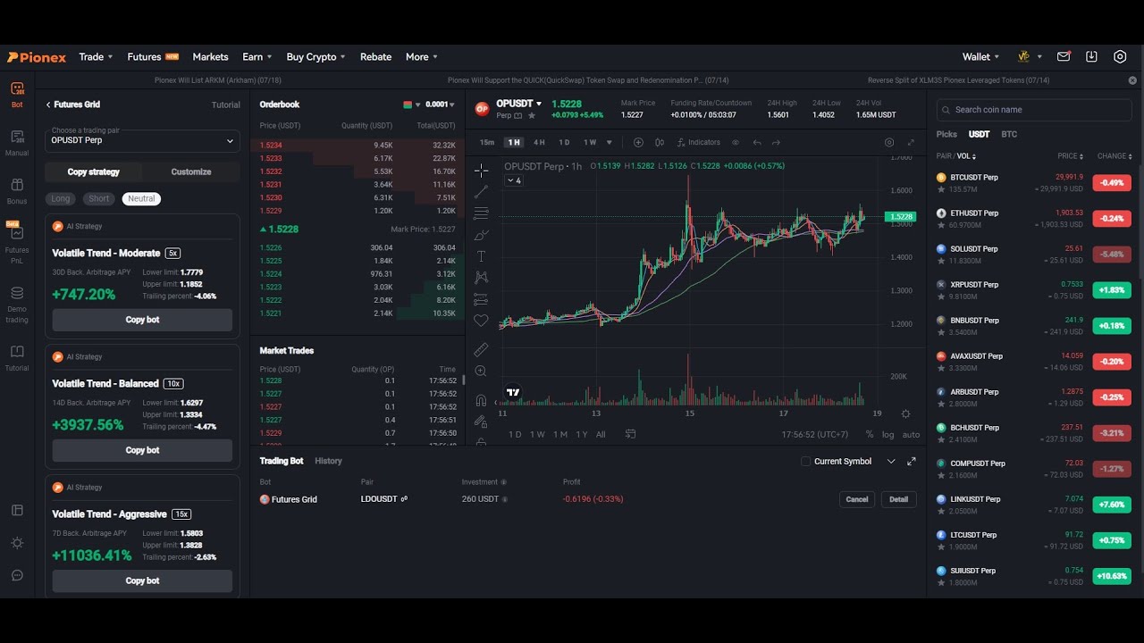The image size is (1144, 643).
Task: Open the Markets menu item
Action: point(210,56)
